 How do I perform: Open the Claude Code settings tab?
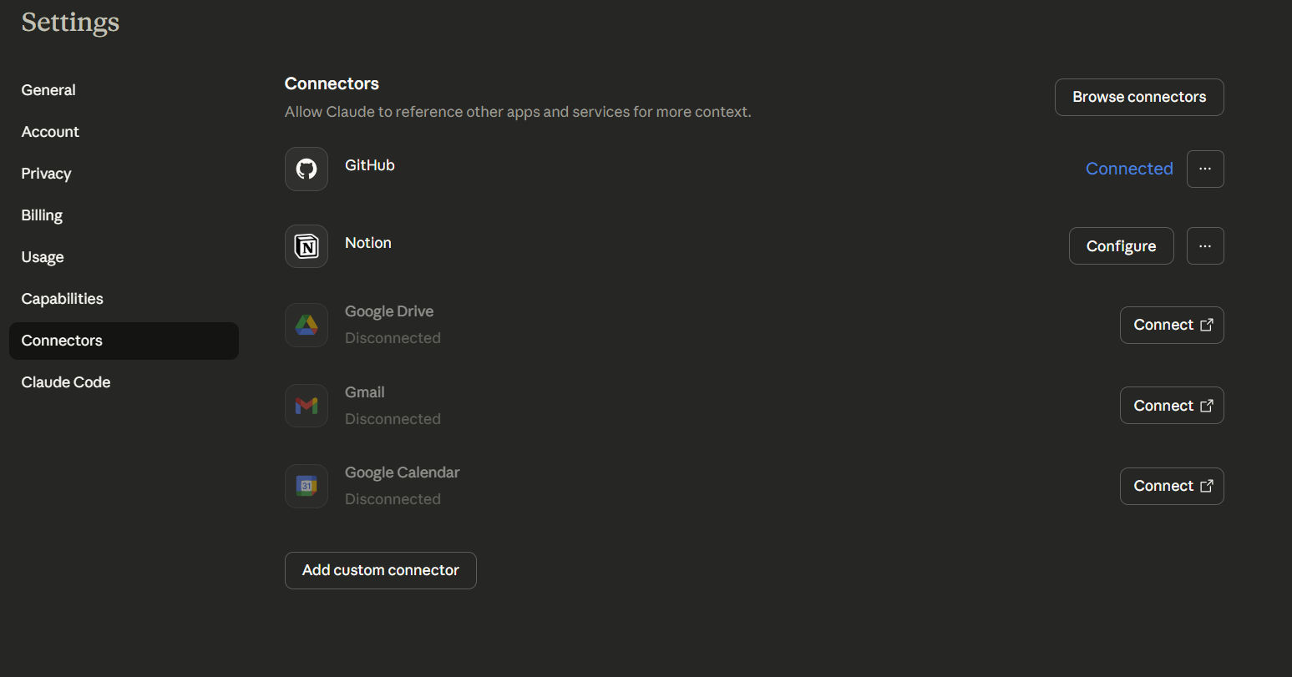pos(66,382)
